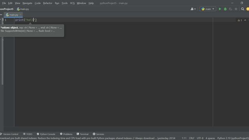
Task: Change the UTF-8 file encoding
Action: [x=200, y=138]
